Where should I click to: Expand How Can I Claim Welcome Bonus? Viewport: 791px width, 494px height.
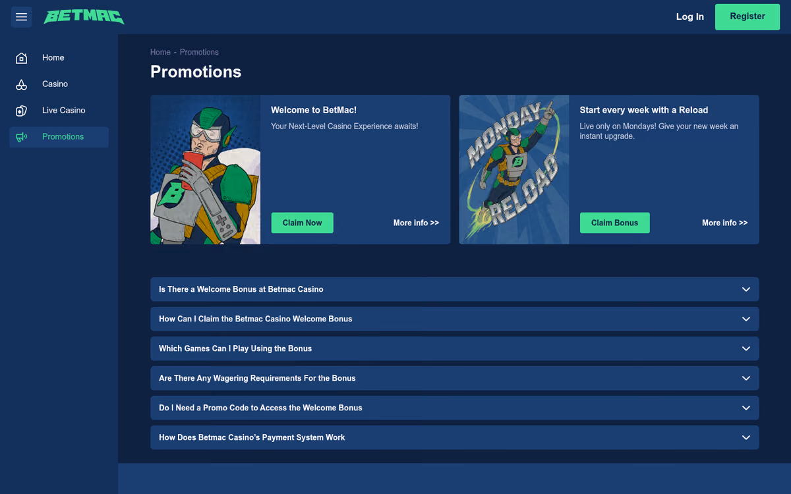point(455,319)
